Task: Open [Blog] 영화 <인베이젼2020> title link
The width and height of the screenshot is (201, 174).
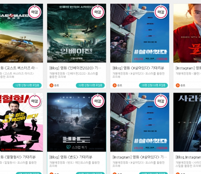Action: pos(75,68)
